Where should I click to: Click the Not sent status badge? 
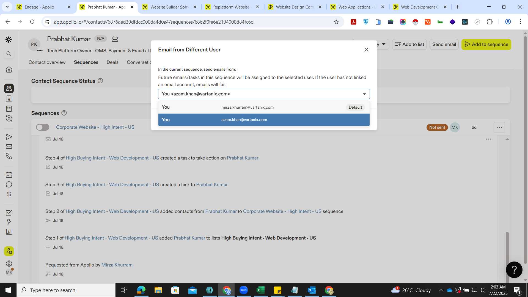pos(437,127)
